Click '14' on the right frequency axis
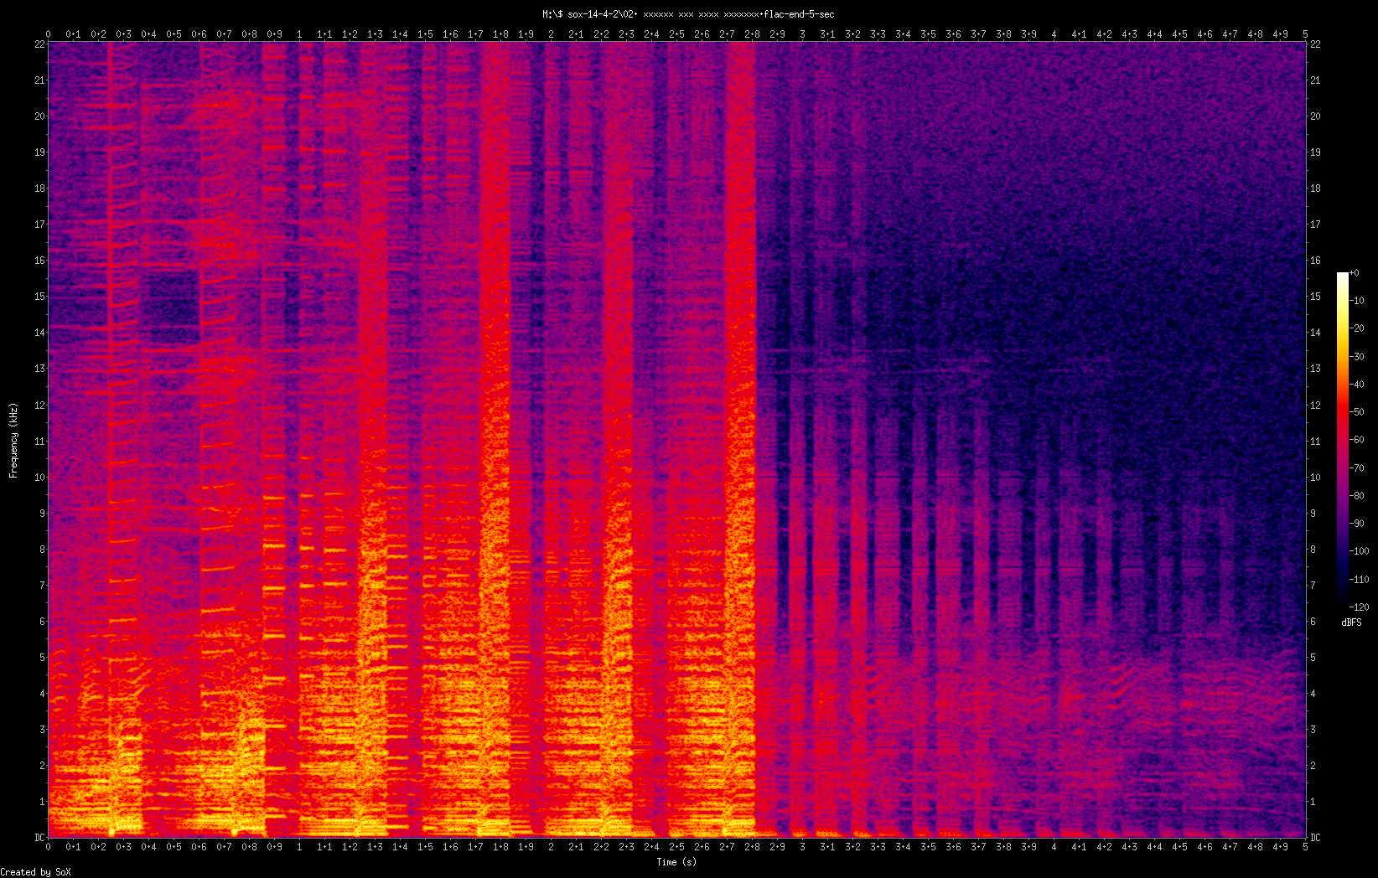This screenshot has height=878, width=1378. [1316, 333]
